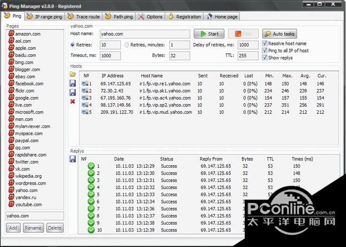346x247 pixels.
Task: Click the computer icon of host row 1
Action: point(85,84)
